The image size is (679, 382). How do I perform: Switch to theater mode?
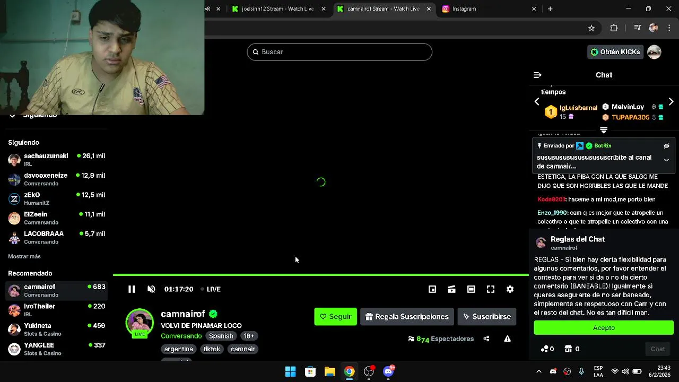[471, 289]
